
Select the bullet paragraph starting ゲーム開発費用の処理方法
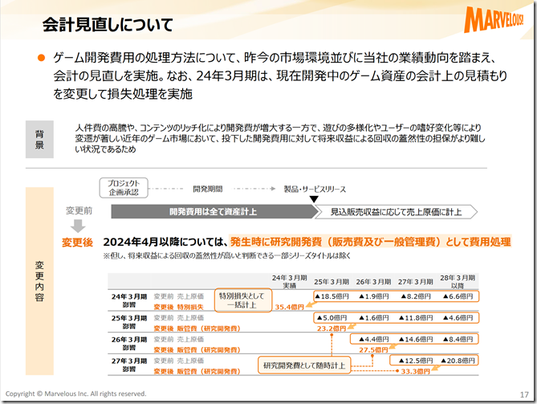click(280, 75)
